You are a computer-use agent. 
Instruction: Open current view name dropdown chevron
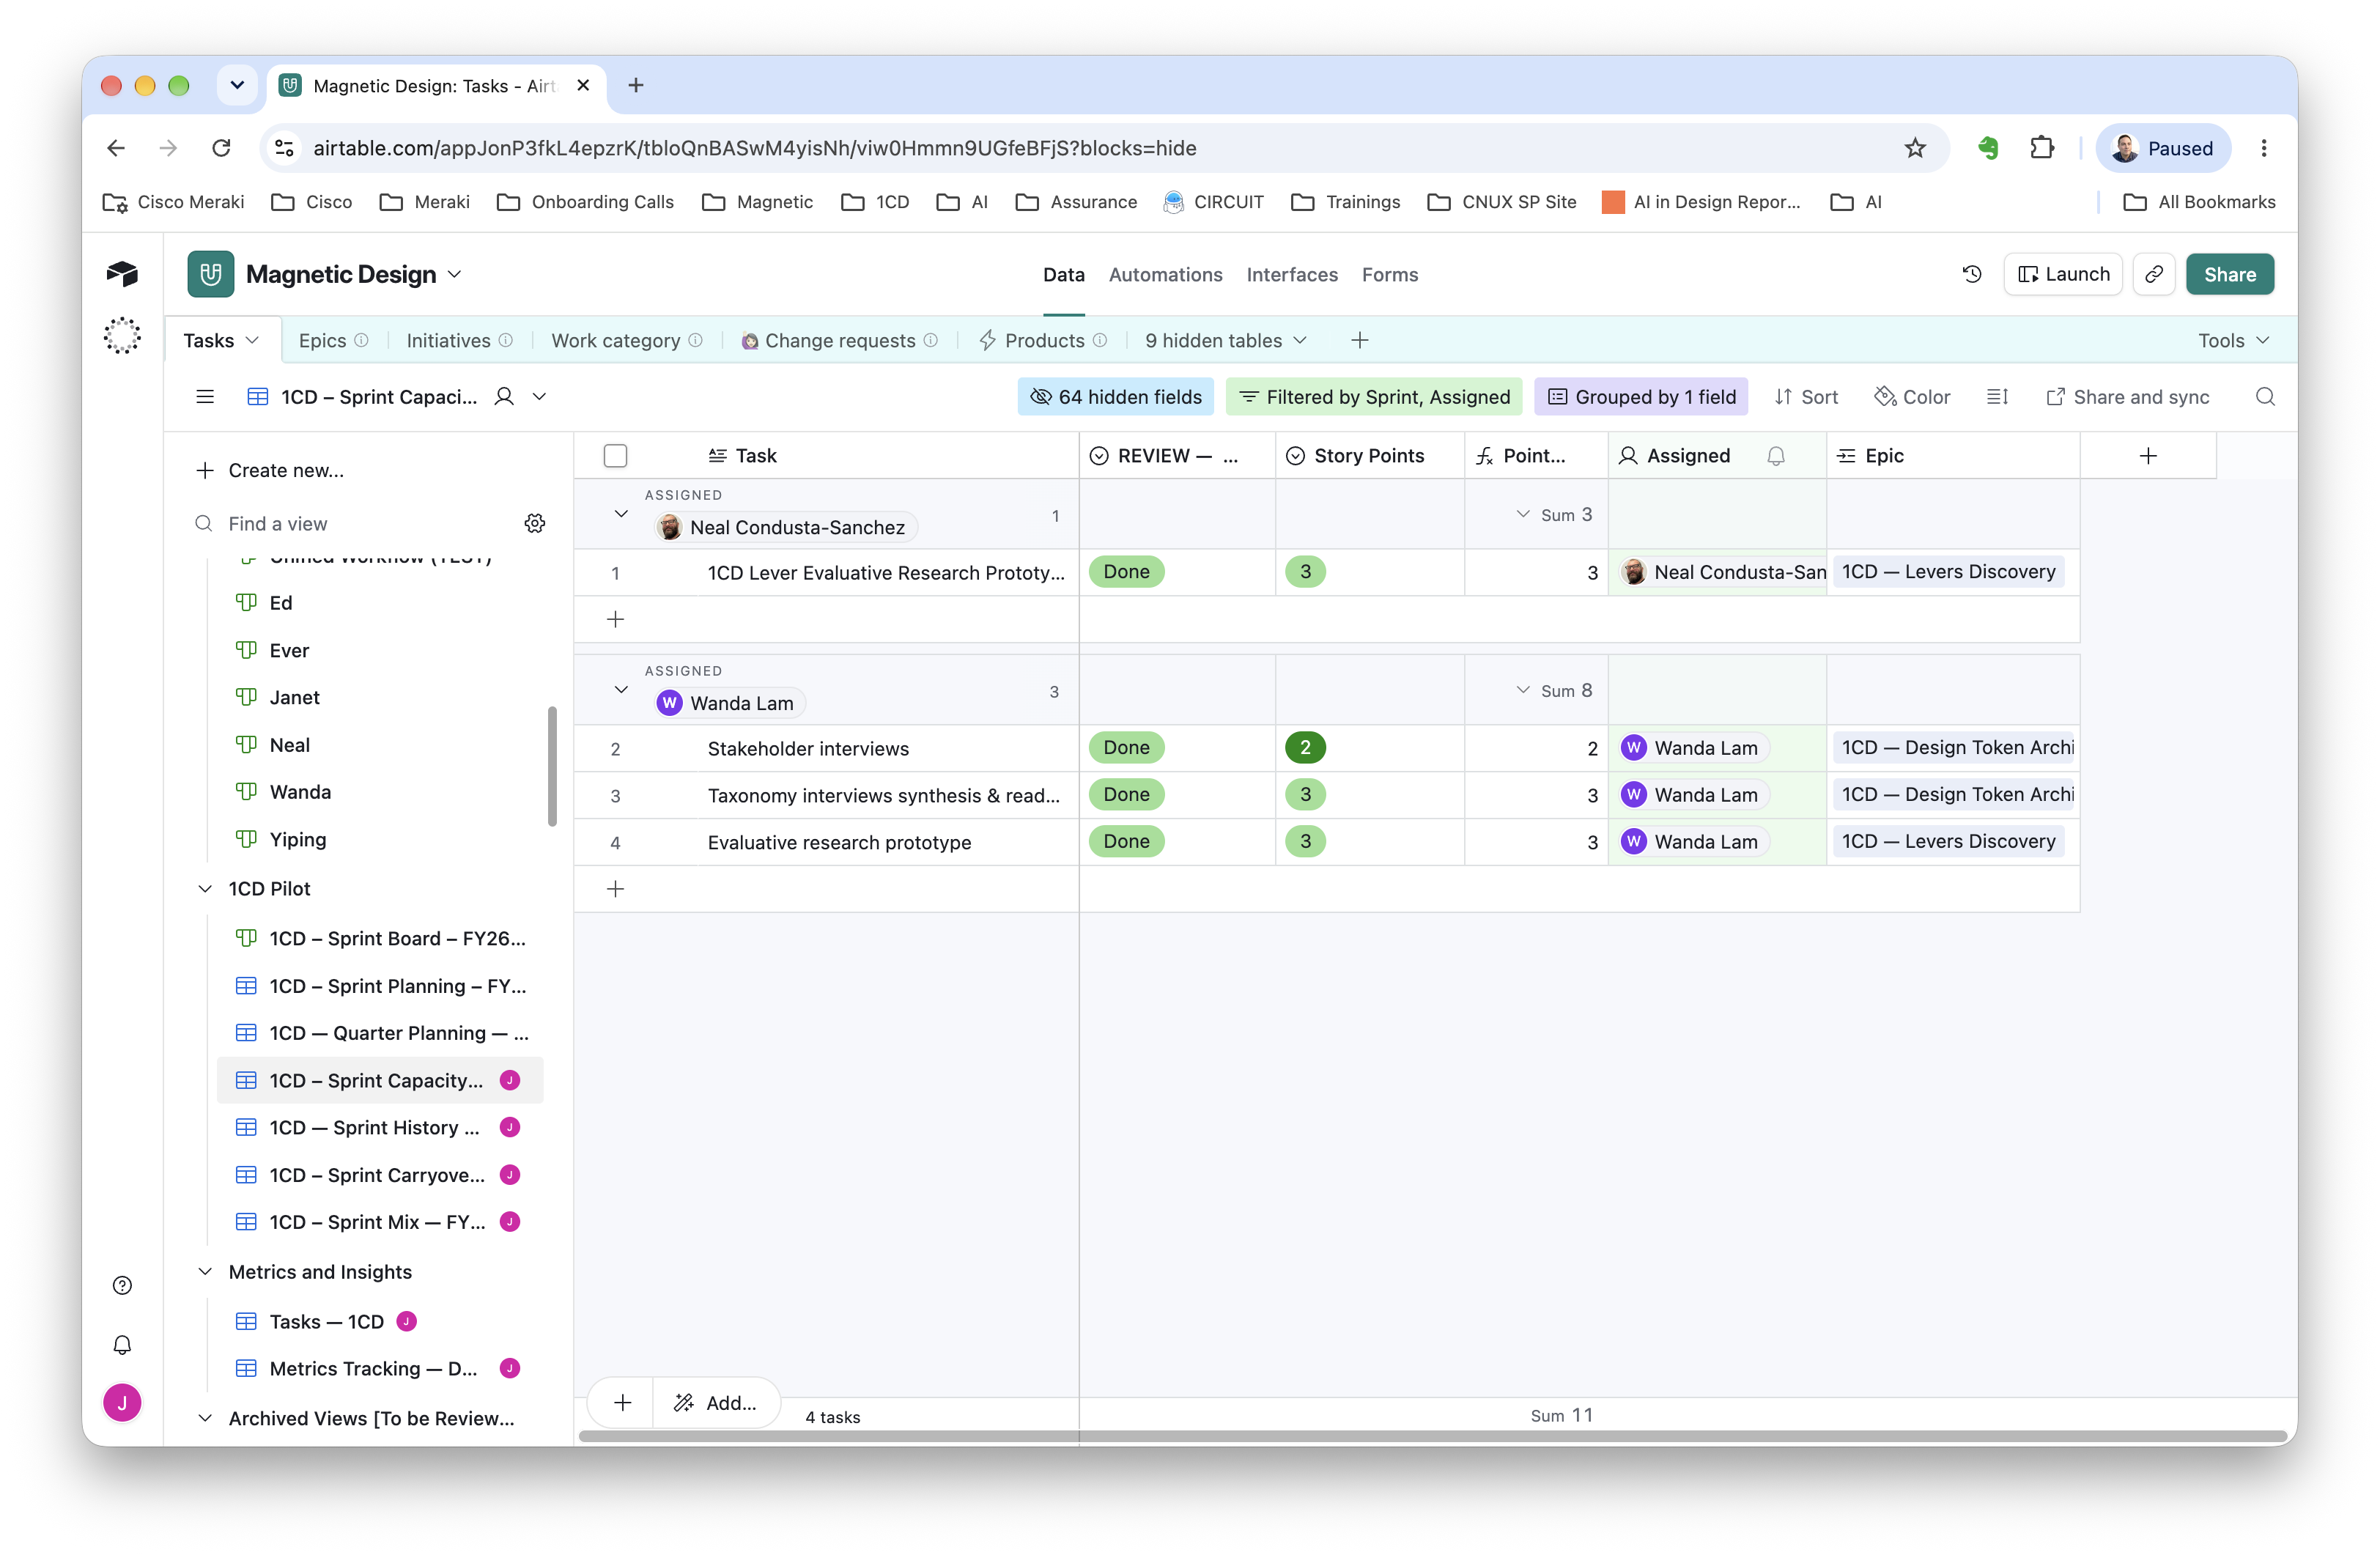539,397
